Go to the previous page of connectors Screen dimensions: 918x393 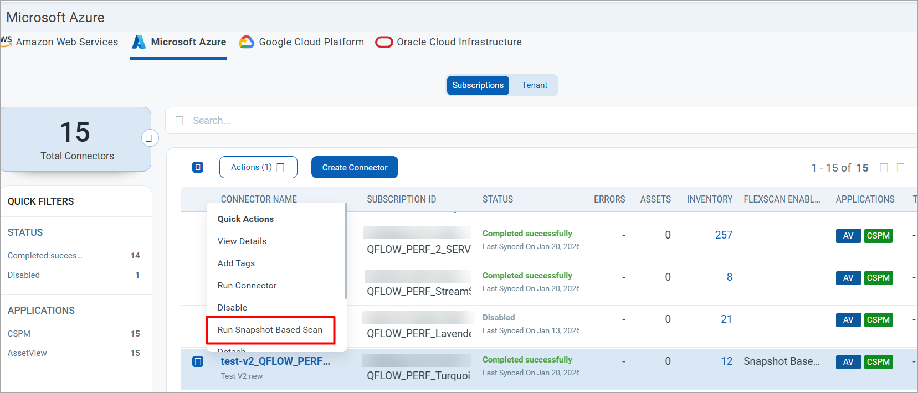(884, 168)
